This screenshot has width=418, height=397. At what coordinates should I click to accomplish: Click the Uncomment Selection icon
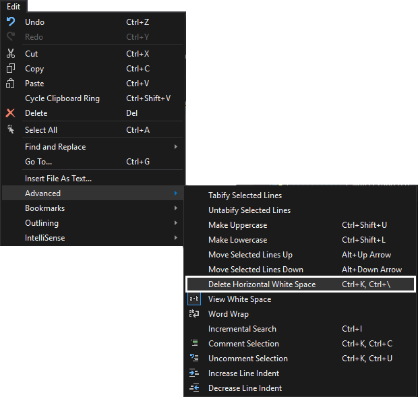point(194,359)
